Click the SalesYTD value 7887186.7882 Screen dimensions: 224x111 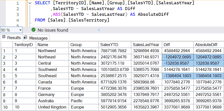click(115, 51)
